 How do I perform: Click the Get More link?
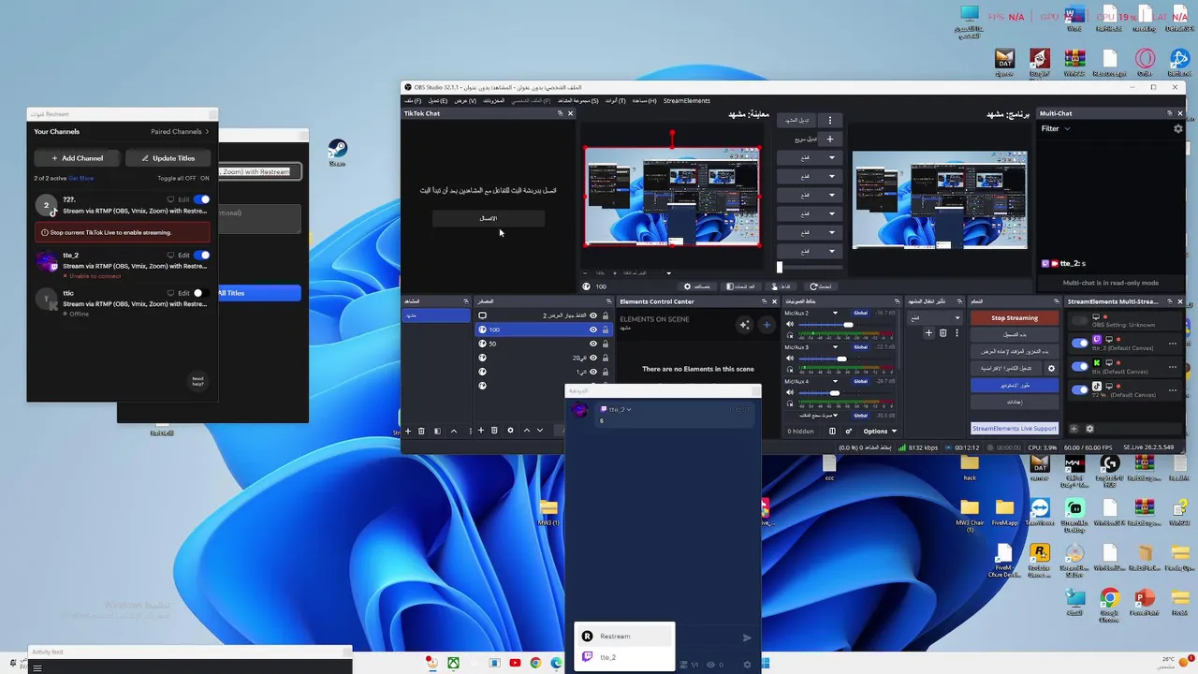(81, 178)
